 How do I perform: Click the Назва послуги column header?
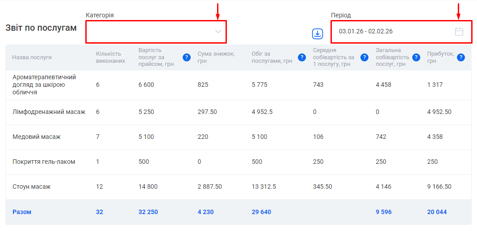32,57
